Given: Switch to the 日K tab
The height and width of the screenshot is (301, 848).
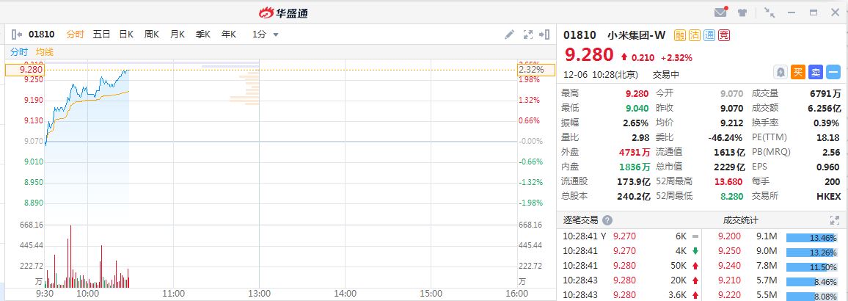Looking at the screenshot, I should tap(126, 35).
